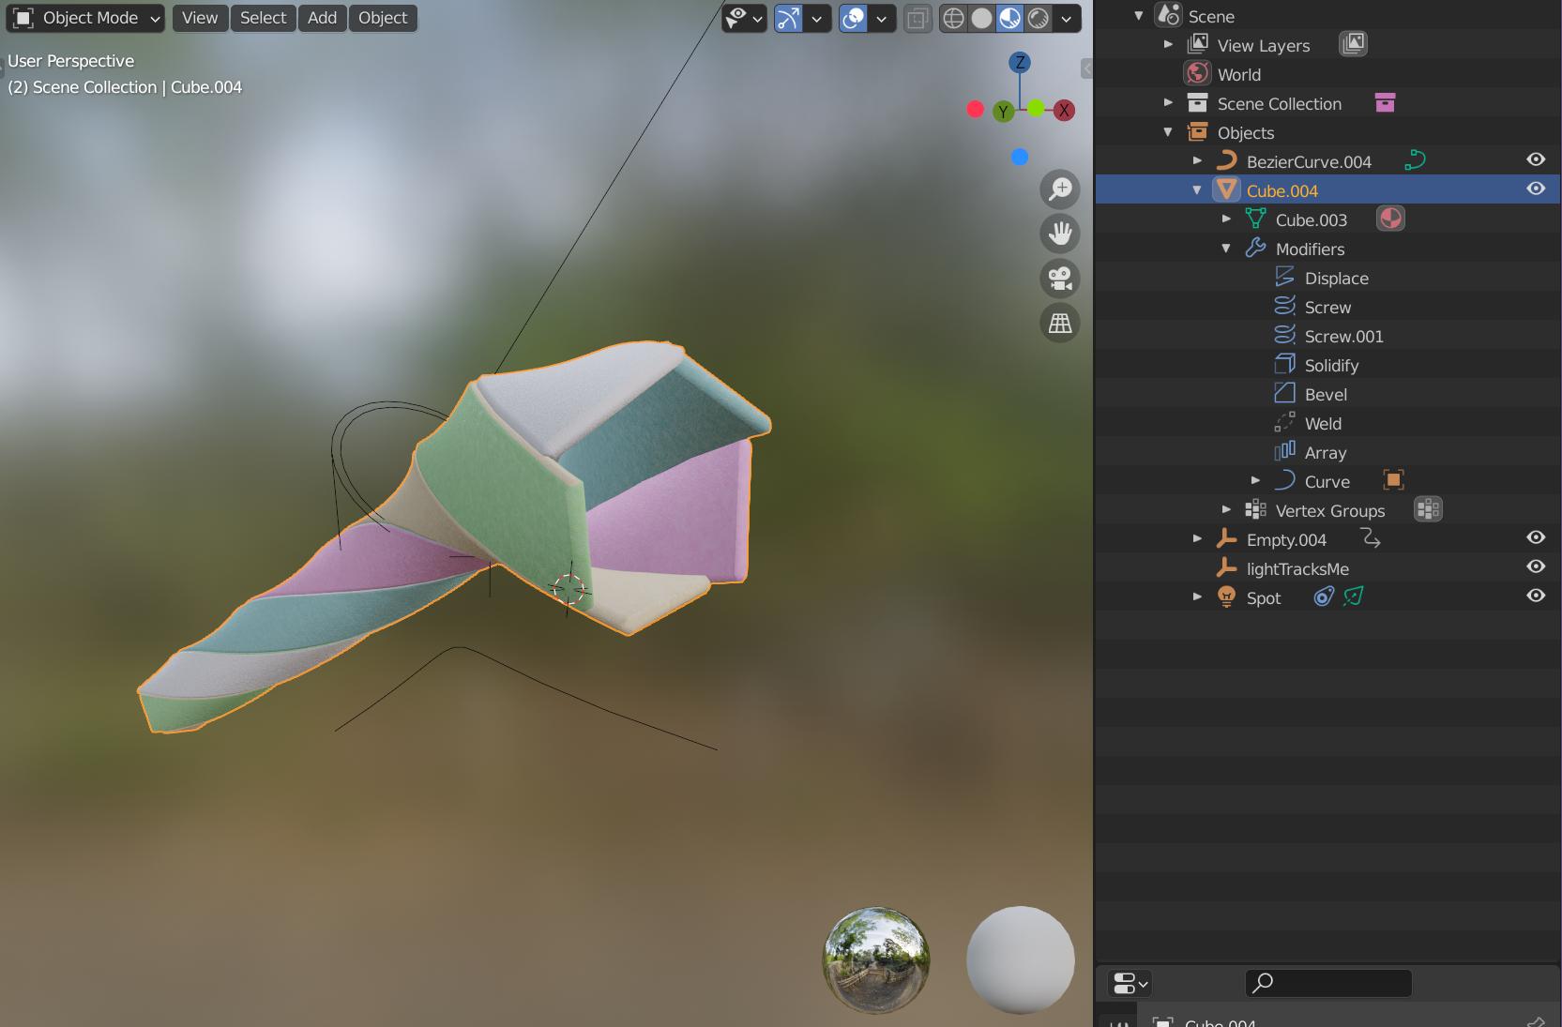
Task: Open gizmo options dropdown arrow
Action: point(817,18)
